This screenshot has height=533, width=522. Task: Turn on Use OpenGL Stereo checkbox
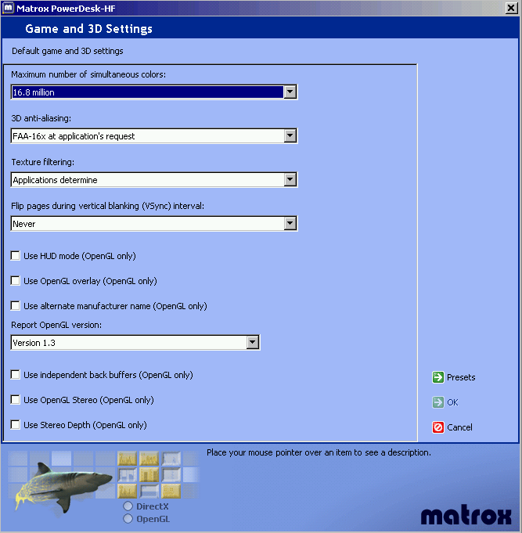point(16,400)
